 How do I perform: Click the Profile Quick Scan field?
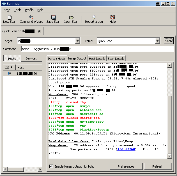[126, 41]
